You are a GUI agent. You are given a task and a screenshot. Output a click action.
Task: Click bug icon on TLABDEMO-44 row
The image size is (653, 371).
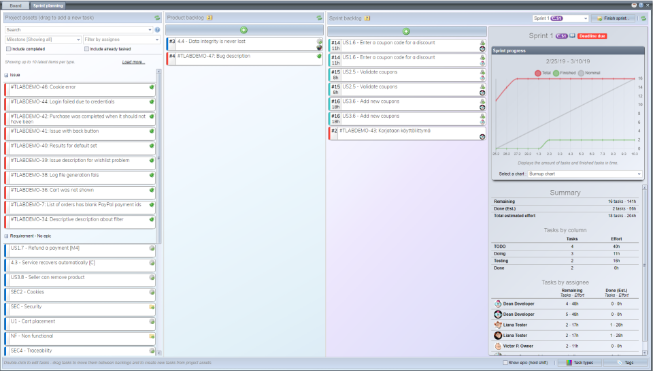152,101
